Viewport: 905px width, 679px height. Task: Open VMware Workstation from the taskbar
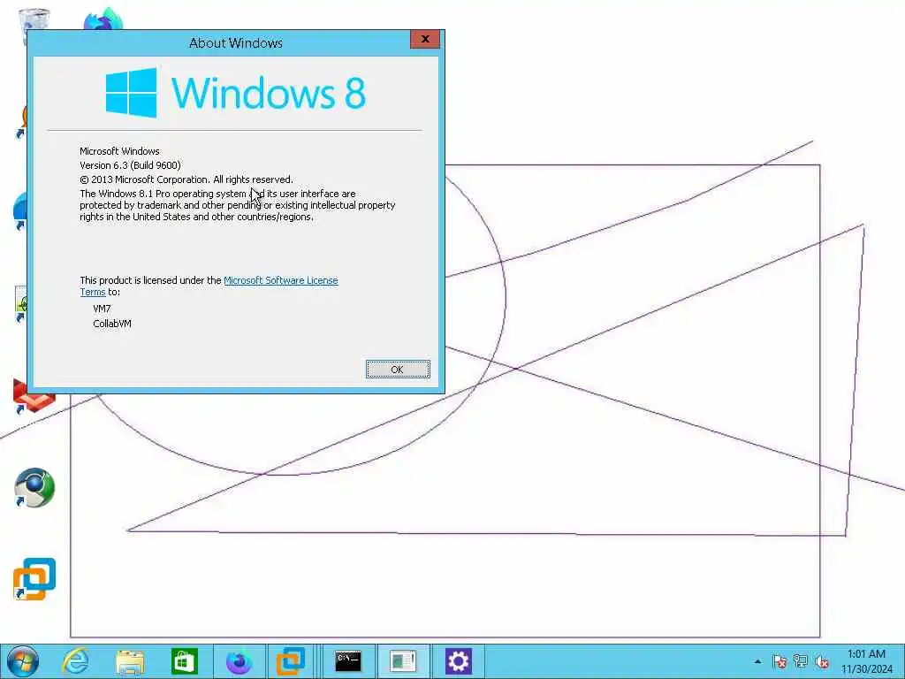pos(291,661)
